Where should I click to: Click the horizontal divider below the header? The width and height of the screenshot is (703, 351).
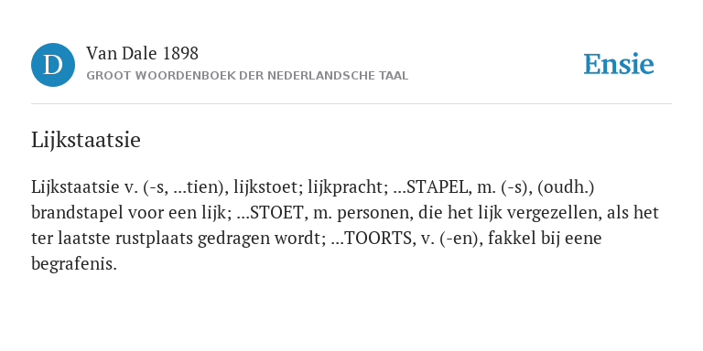pyautogui.click(x=351, y=104)
